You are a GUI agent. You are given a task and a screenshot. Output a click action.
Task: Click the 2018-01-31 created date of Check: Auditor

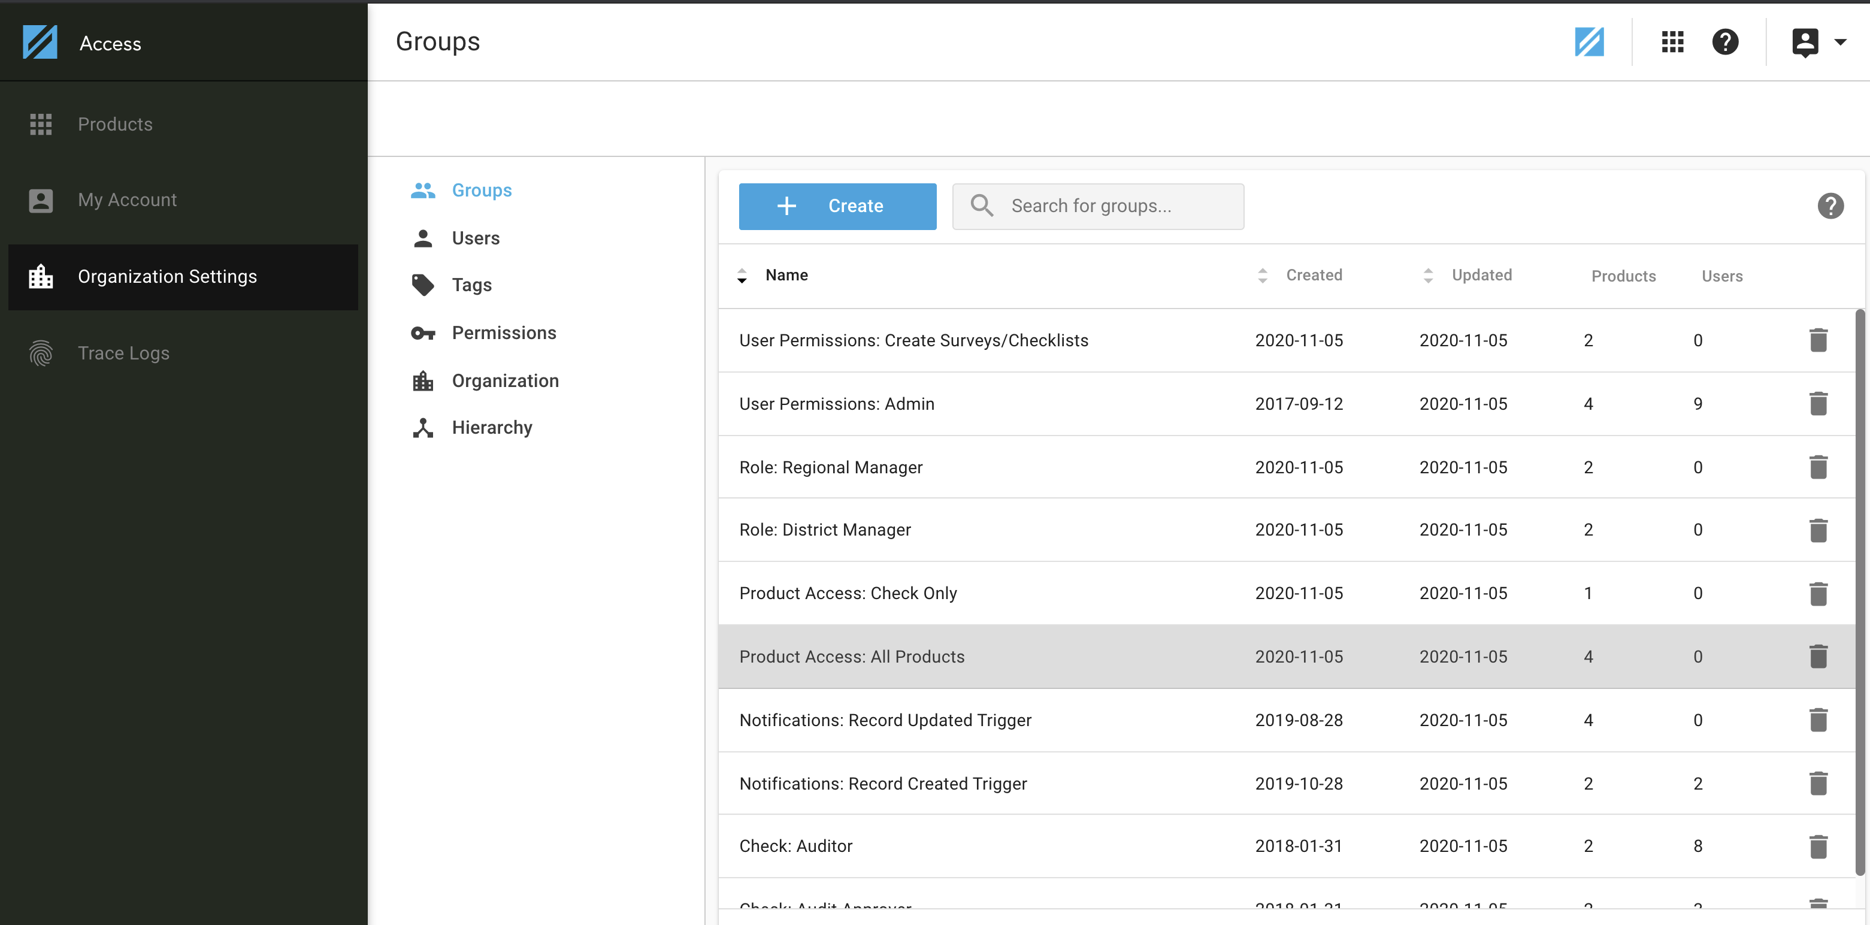coord(1299,847)
